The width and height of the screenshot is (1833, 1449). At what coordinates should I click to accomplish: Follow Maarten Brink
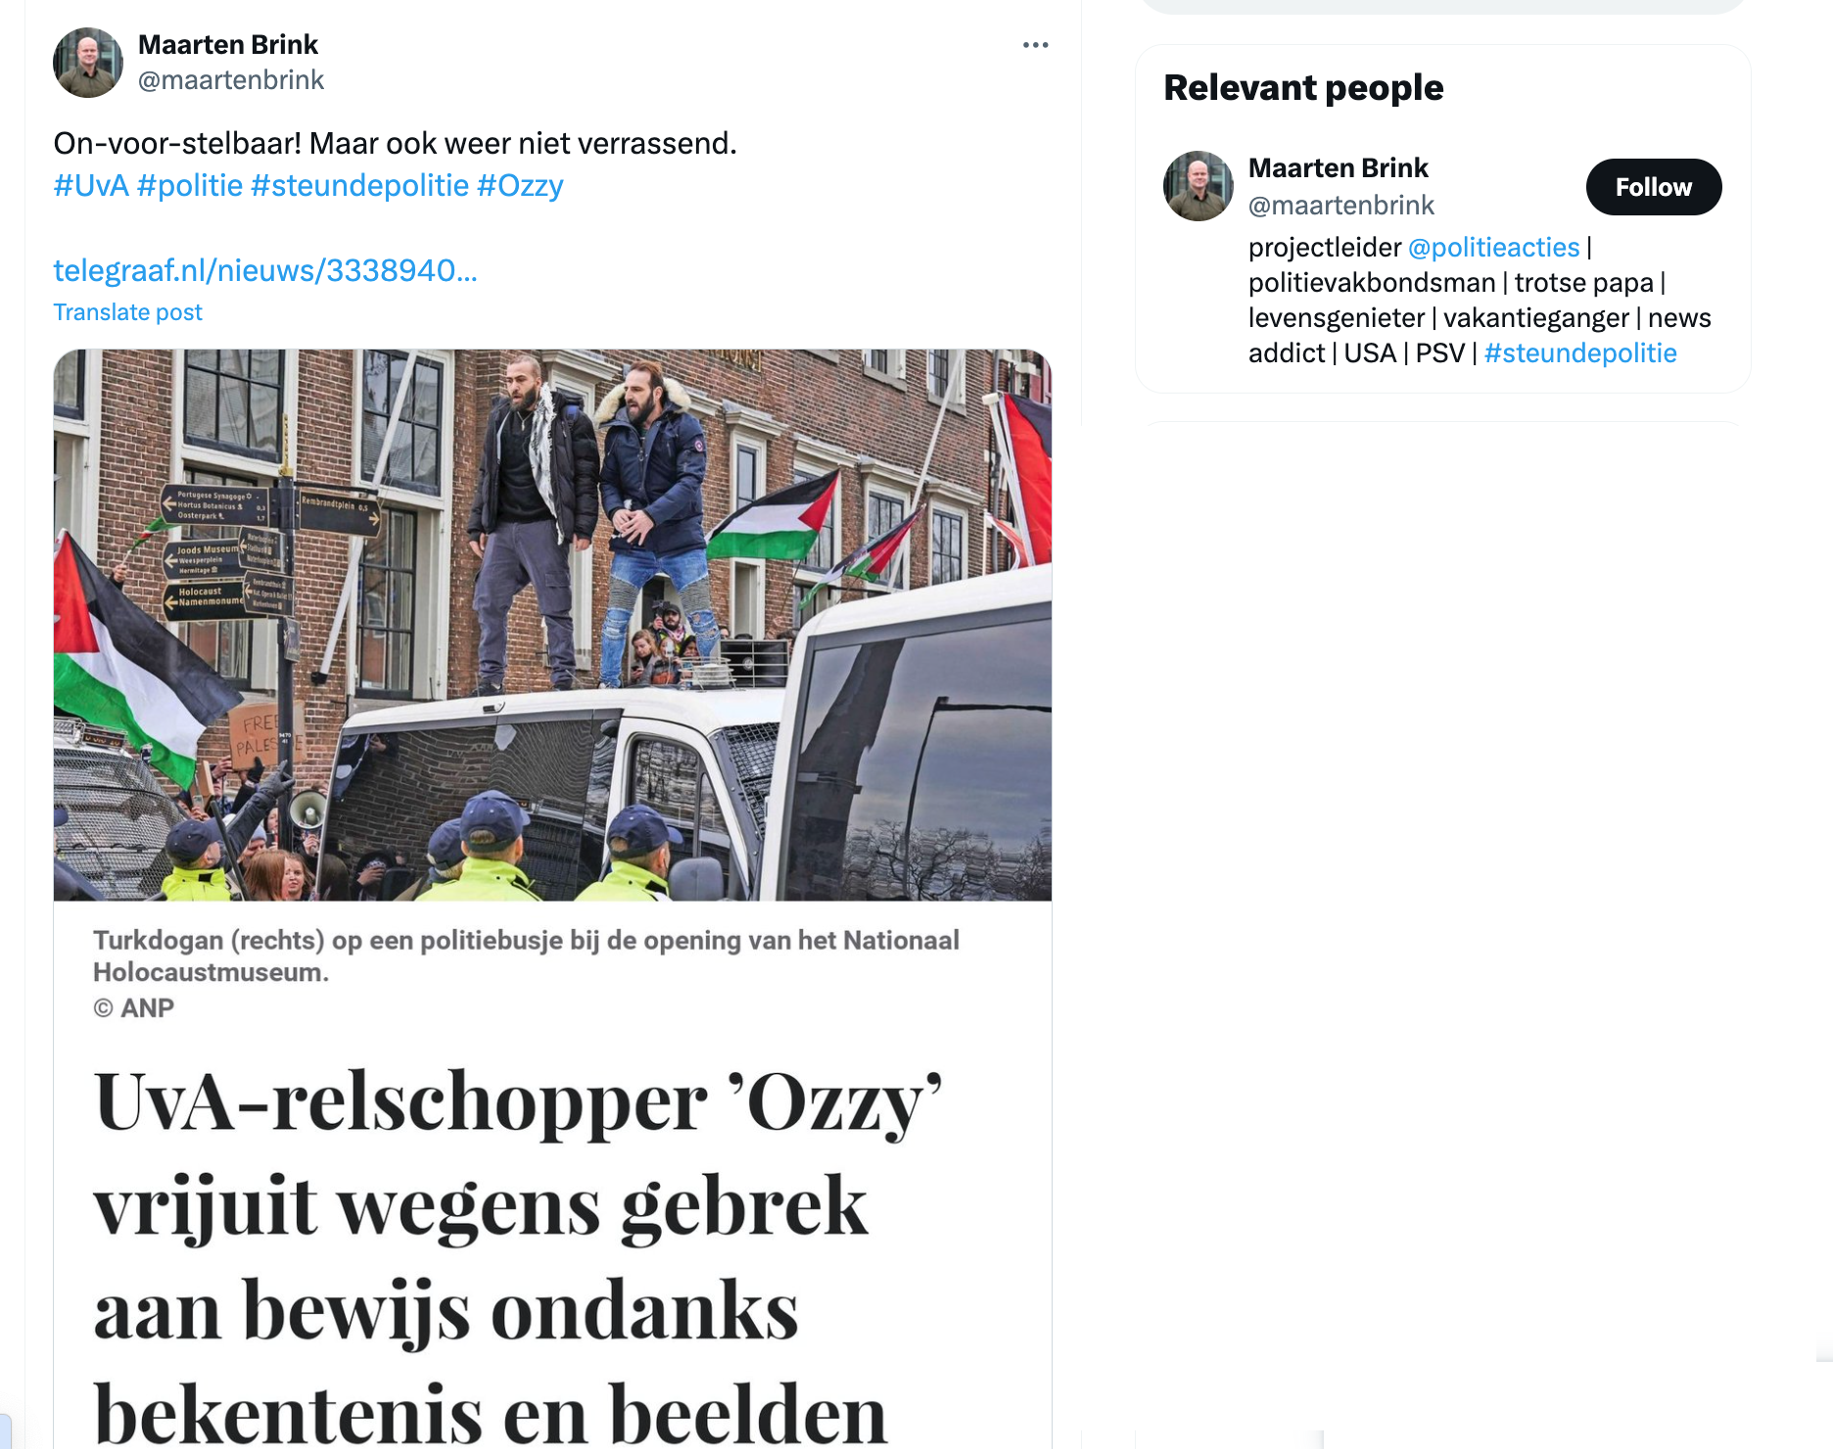[1654, 187]
